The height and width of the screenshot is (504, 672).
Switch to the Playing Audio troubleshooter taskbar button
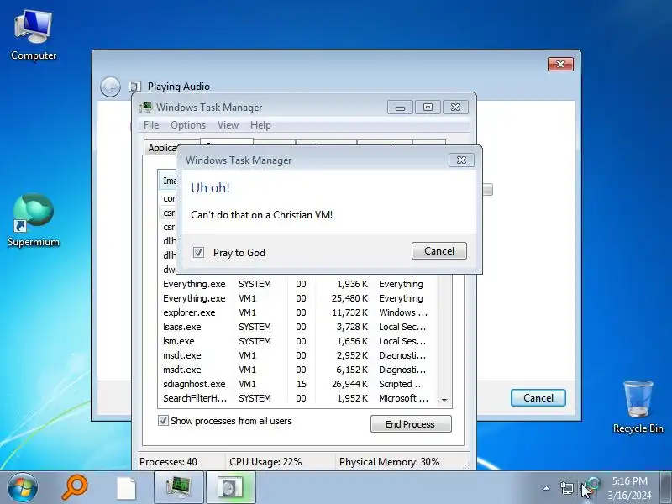coord(231,487)
